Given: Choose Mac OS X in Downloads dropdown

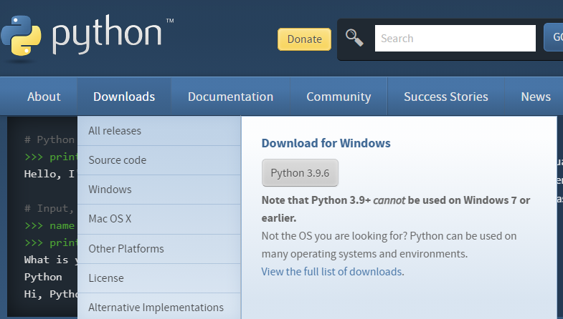Looking at the screenshot, I should click(x=159, y=219).
